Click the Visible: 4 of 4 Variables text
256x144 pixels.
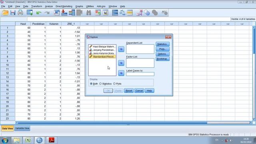coord(243,19)
